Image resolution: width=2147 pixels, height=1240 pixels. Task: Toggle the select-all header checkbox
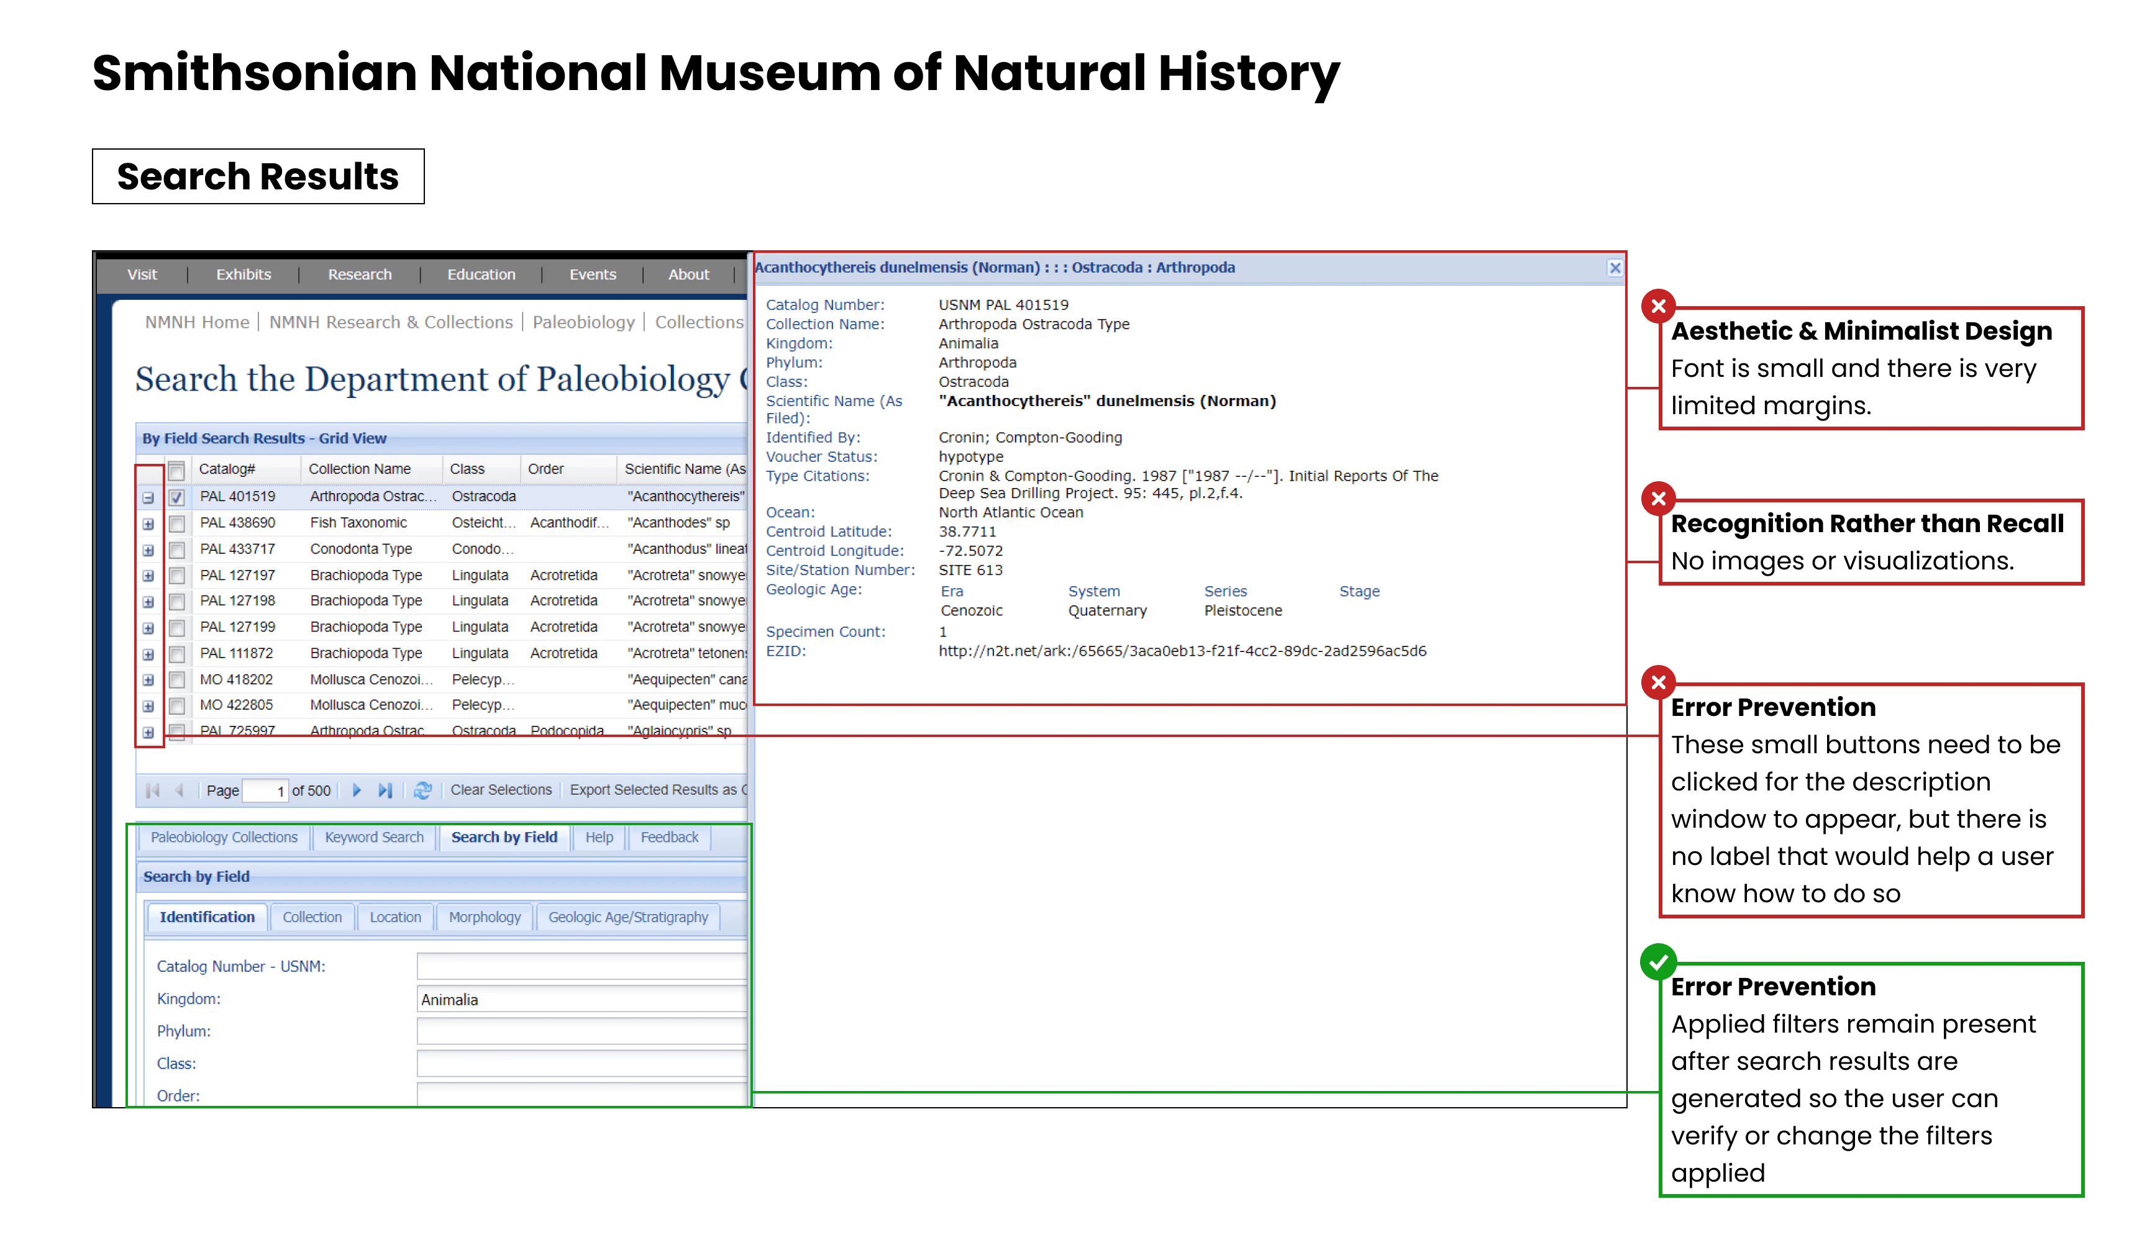[176, 470]
